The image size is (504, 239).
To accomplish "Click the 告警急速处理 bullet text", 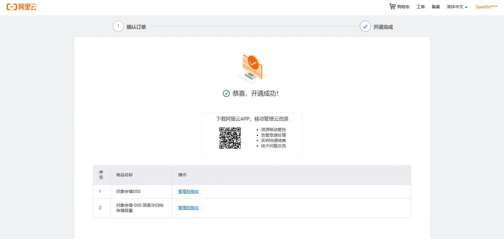I will tap(274, 135).
